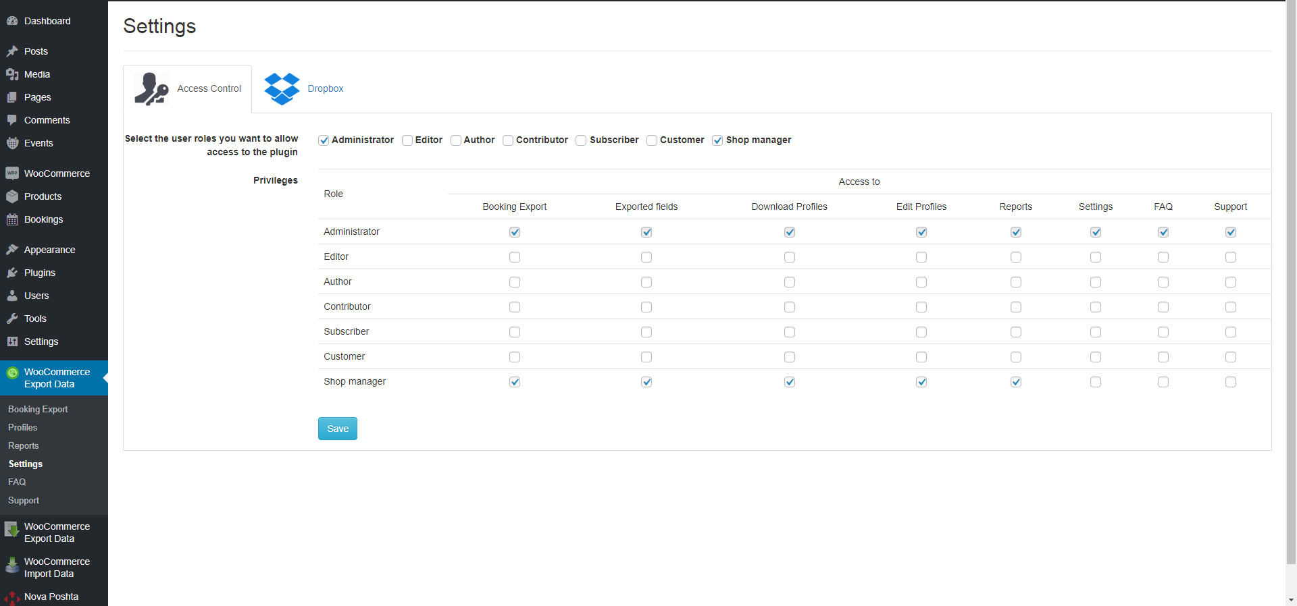This screenshot has height=606, width=1297.
Task: Switch to the Access Control tab
Action: (x=188, y=89)
